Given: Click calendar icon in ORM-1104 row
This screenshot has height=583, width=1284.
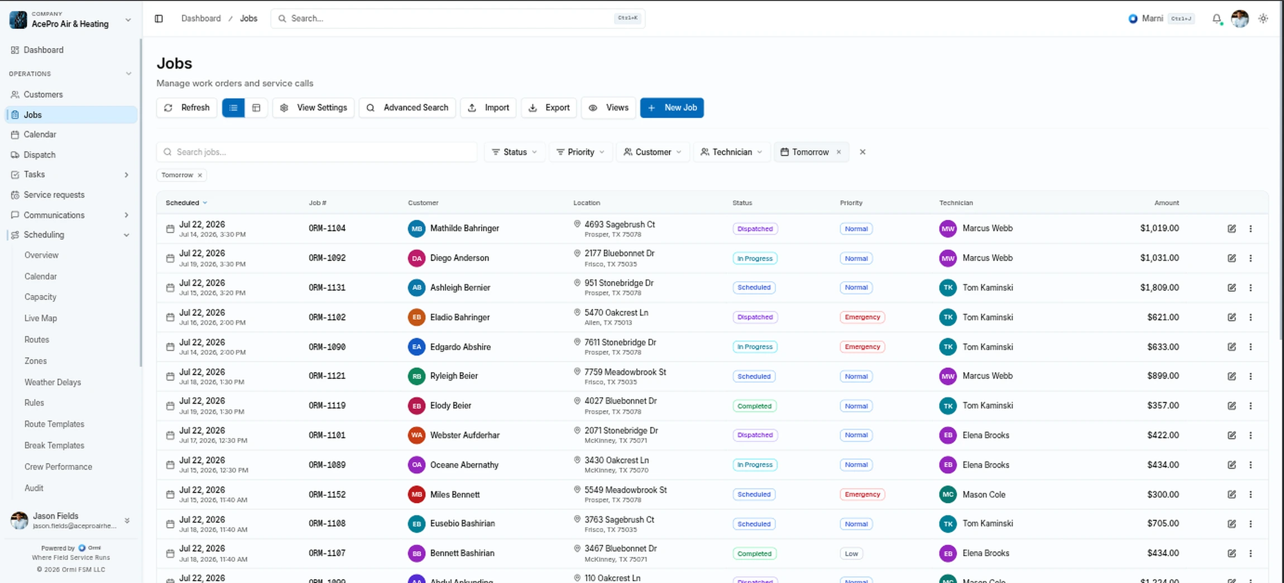Looking at the screenshot, I should click(x=170, y=229).
